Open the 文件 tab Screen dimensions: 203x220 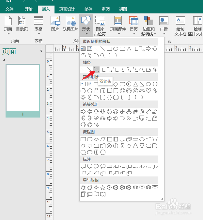9,9
